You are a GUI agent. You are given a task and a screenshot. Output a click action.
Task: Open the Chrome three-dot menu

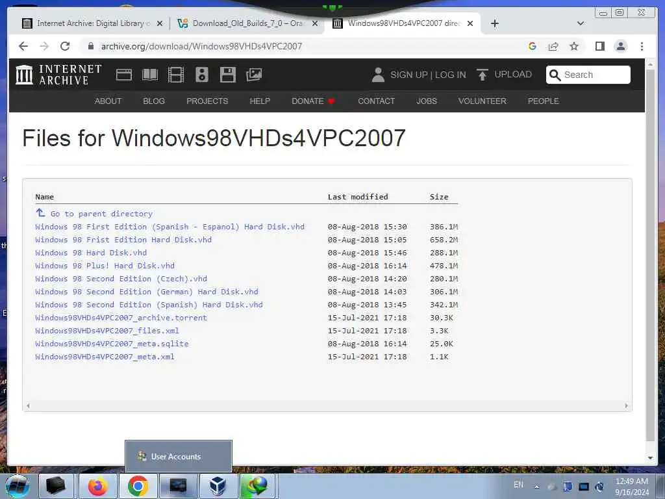pyautogui.click(x=642, y=46)
